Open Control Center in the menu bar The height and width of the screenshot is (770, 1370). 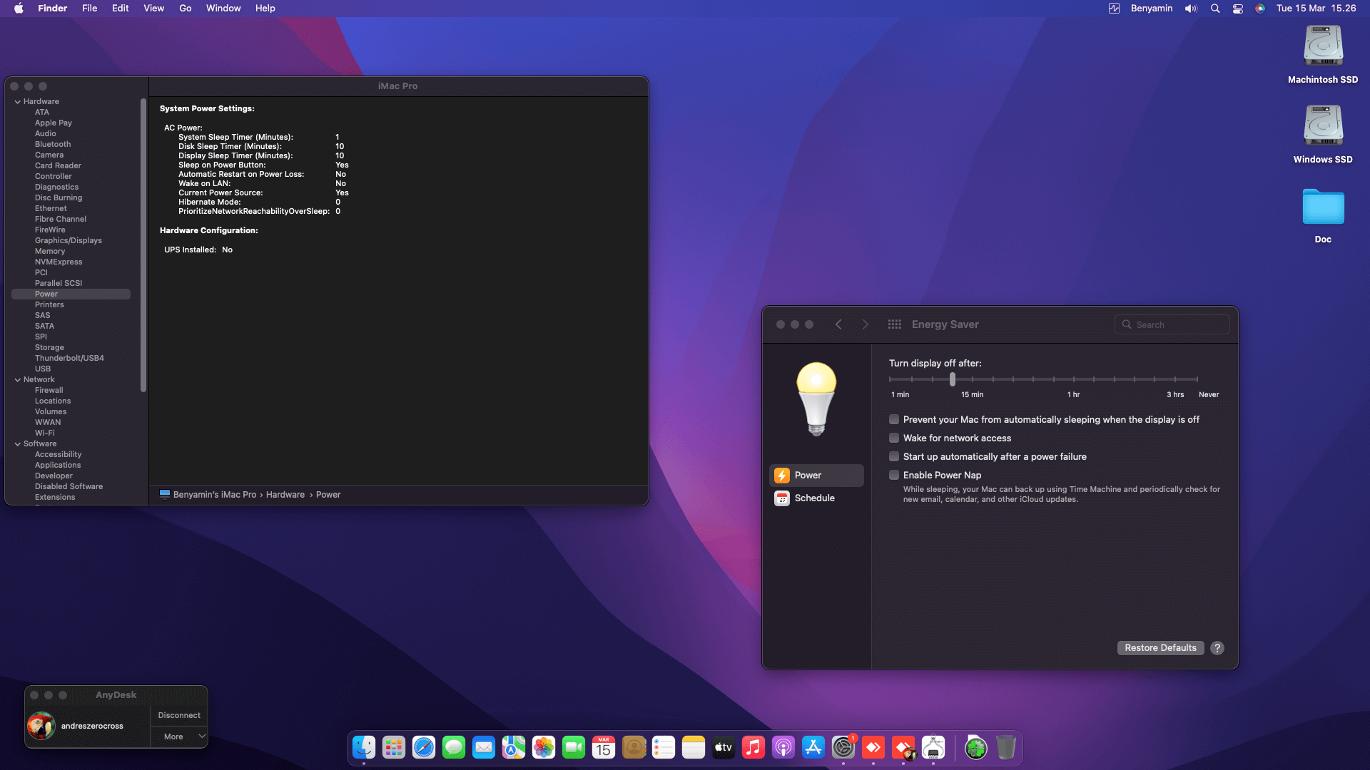1238,9
